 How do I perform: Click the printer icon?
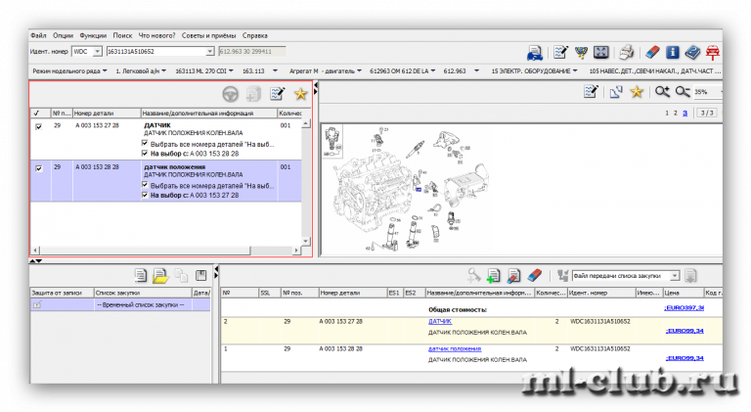627,52
